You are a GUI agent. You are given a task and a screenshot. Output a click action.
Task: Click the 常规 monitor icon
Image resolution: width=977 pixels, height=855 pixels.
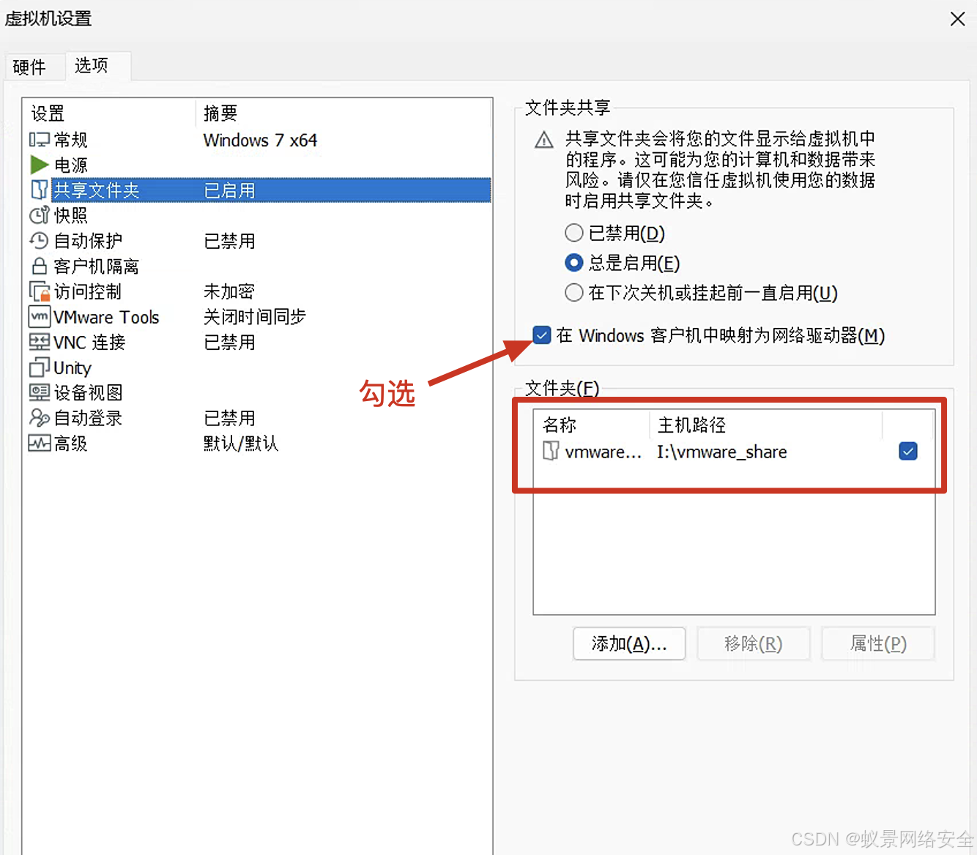pyautogui.click(x=40, y=140)
